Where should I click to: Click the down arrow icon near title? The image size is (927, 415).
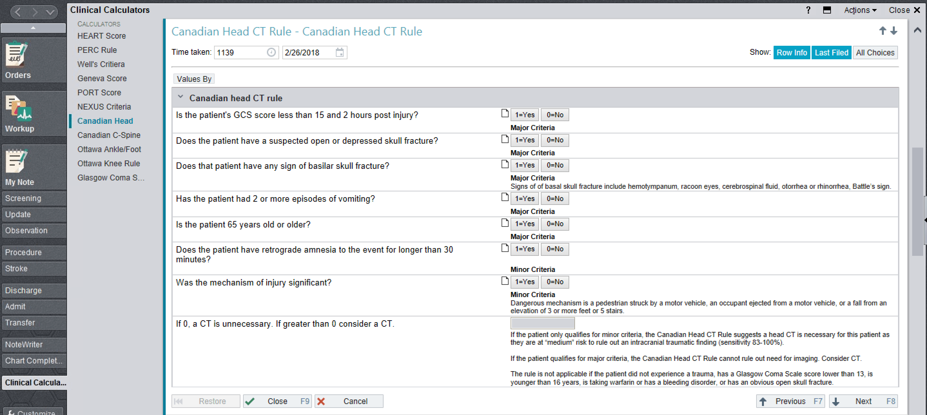tap(893, 31)
